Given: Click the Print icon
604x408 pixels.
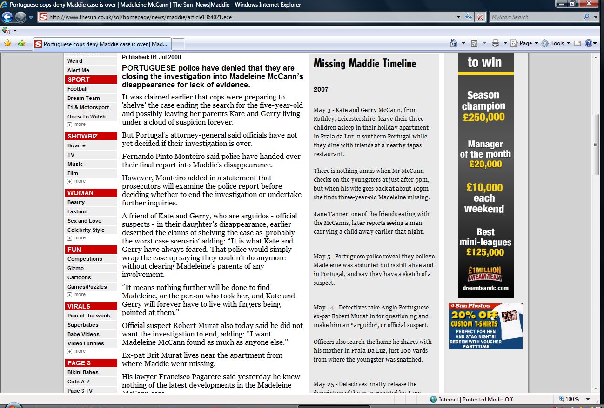Looking at the screenshot, I should [x=495, y=43].
